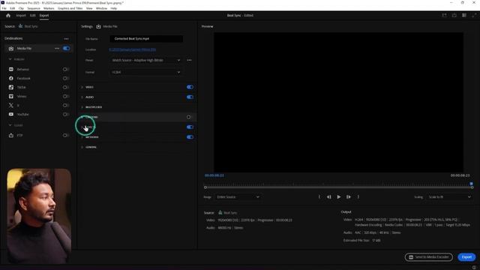Open preset options ellipsis menu
The width and height of the screenshot is (480, 270).
click(189, 60)
